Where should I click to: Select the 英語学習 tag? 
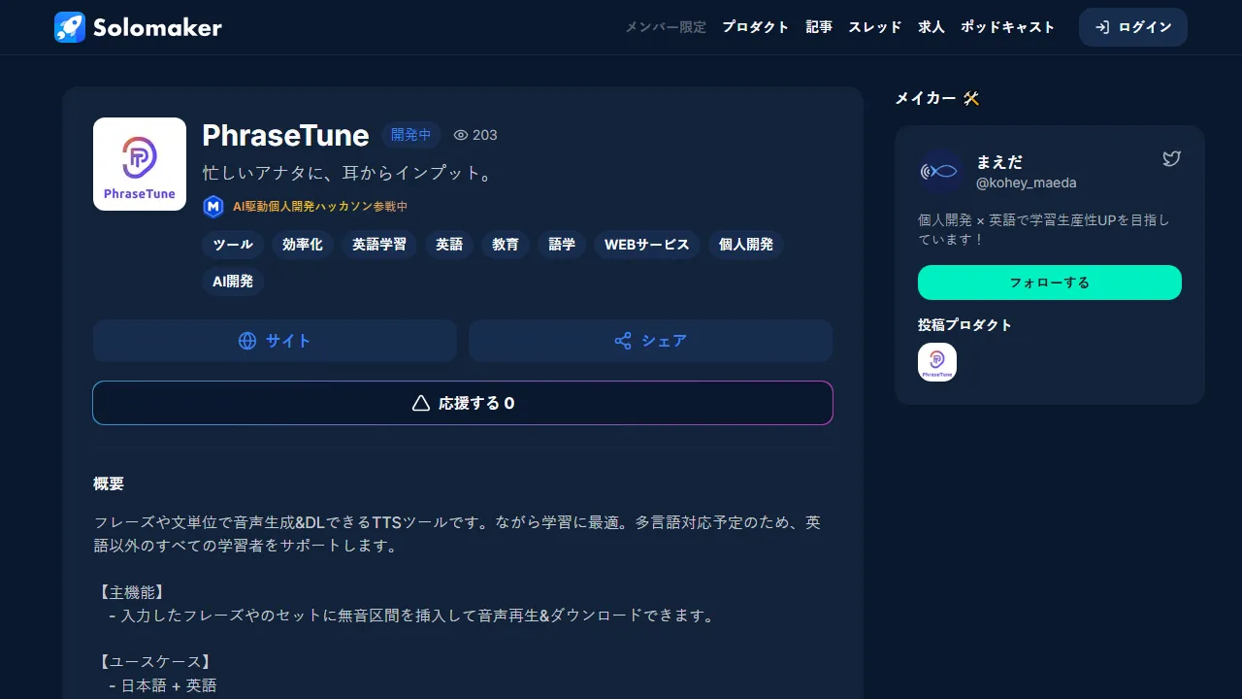pyautogui.click(x=378, y=245)
